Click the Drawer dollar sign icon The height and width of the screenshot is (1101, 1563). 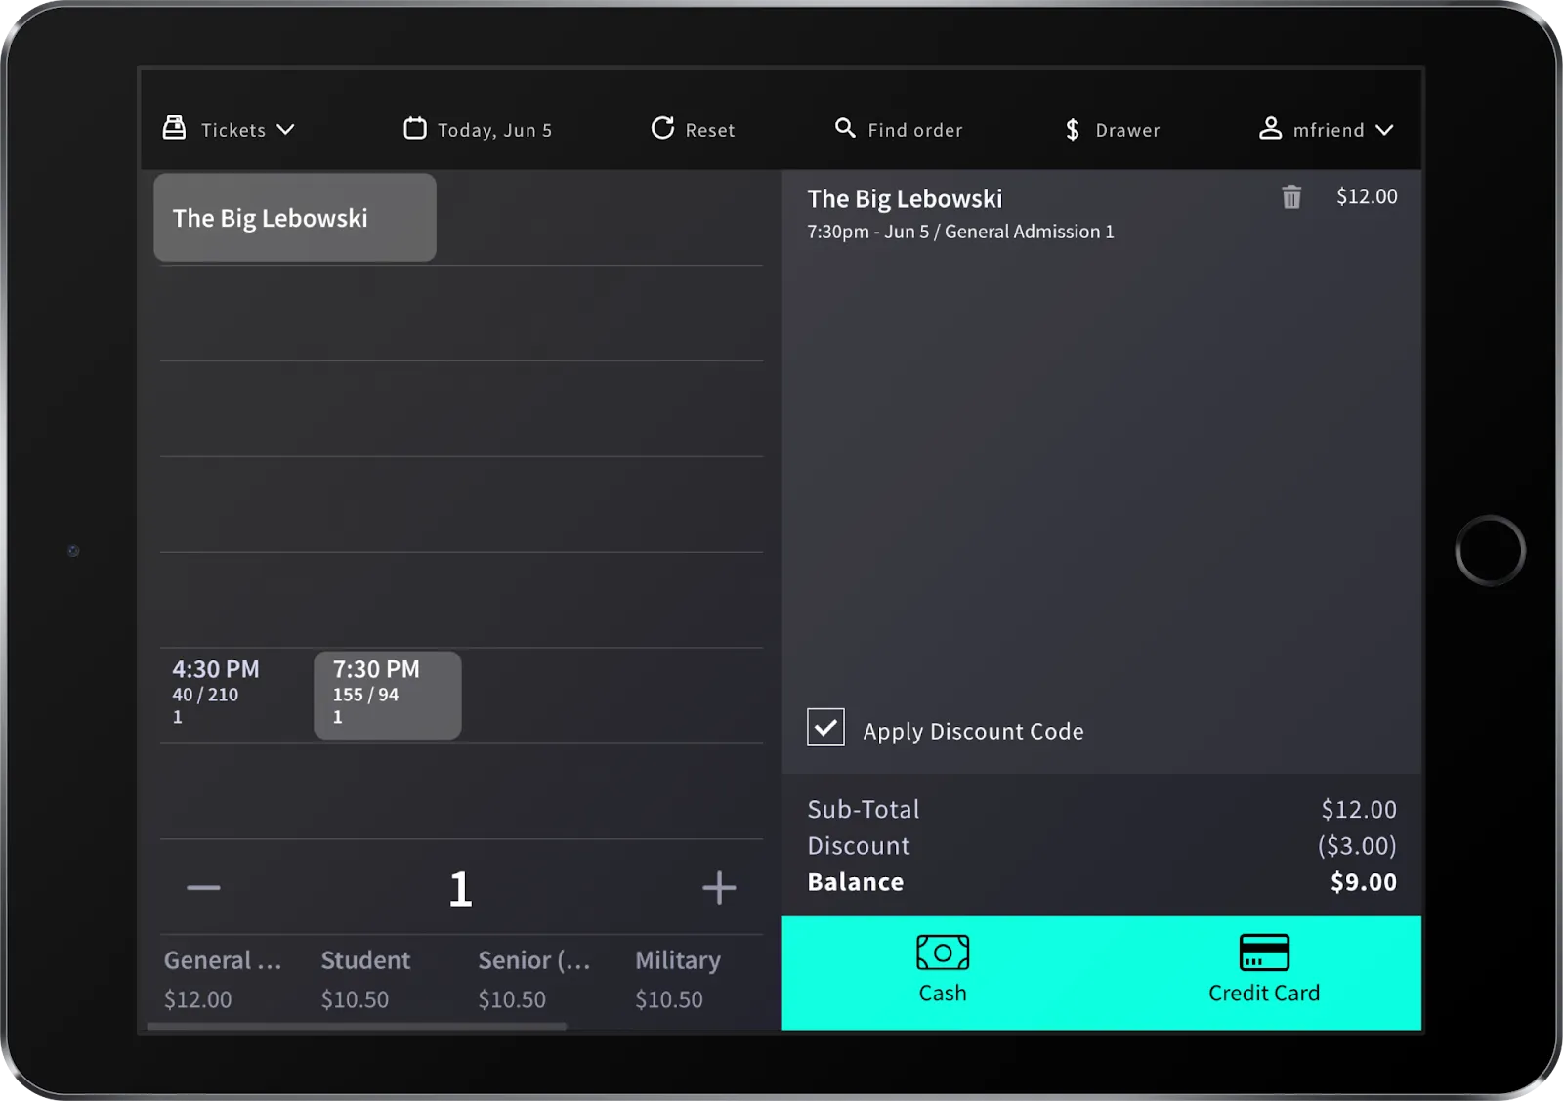click(x=1073, y=129)
